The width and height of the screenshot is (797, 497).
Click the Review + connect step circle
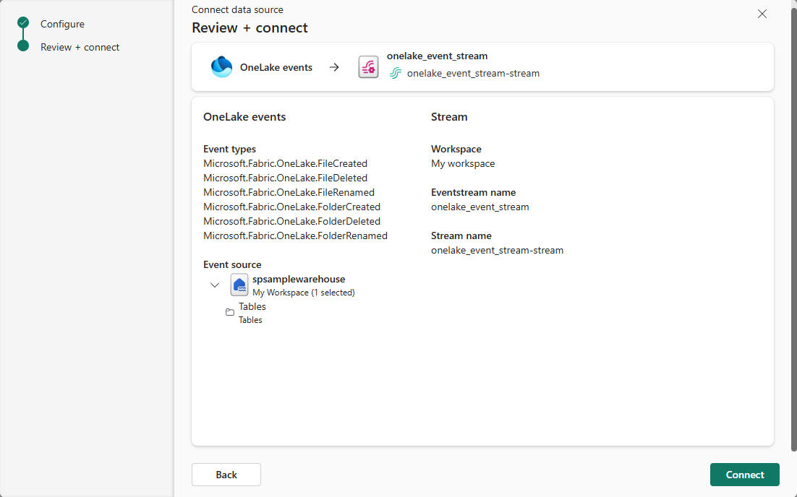pos(23,47)
